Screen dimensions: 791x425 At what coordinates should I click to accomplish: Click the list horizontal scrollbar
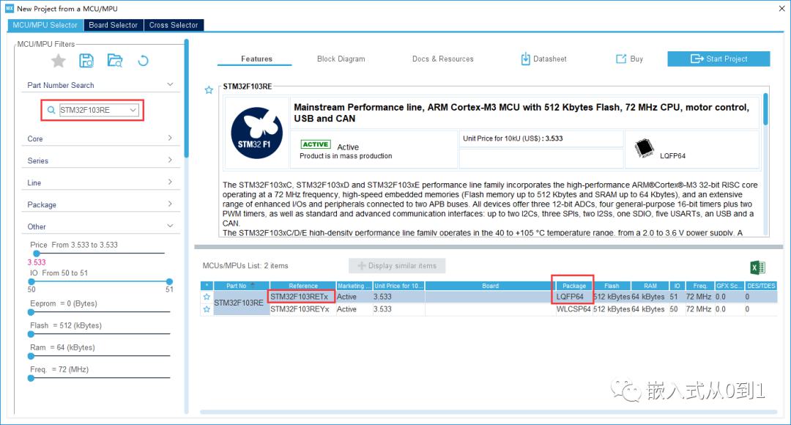pos(489,412)
